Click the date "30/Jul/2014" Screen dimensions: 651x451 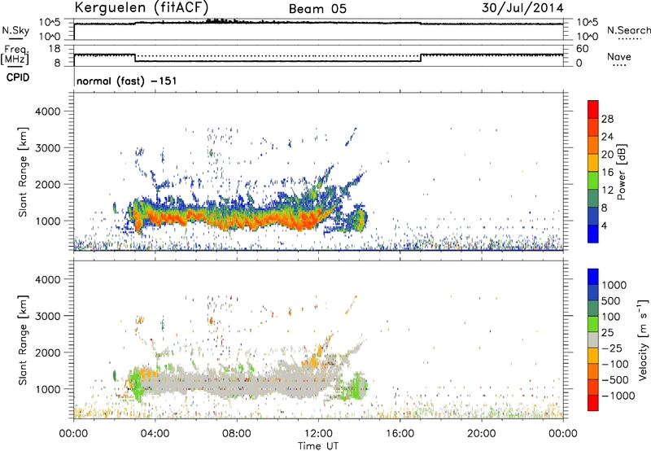point(522,8)
